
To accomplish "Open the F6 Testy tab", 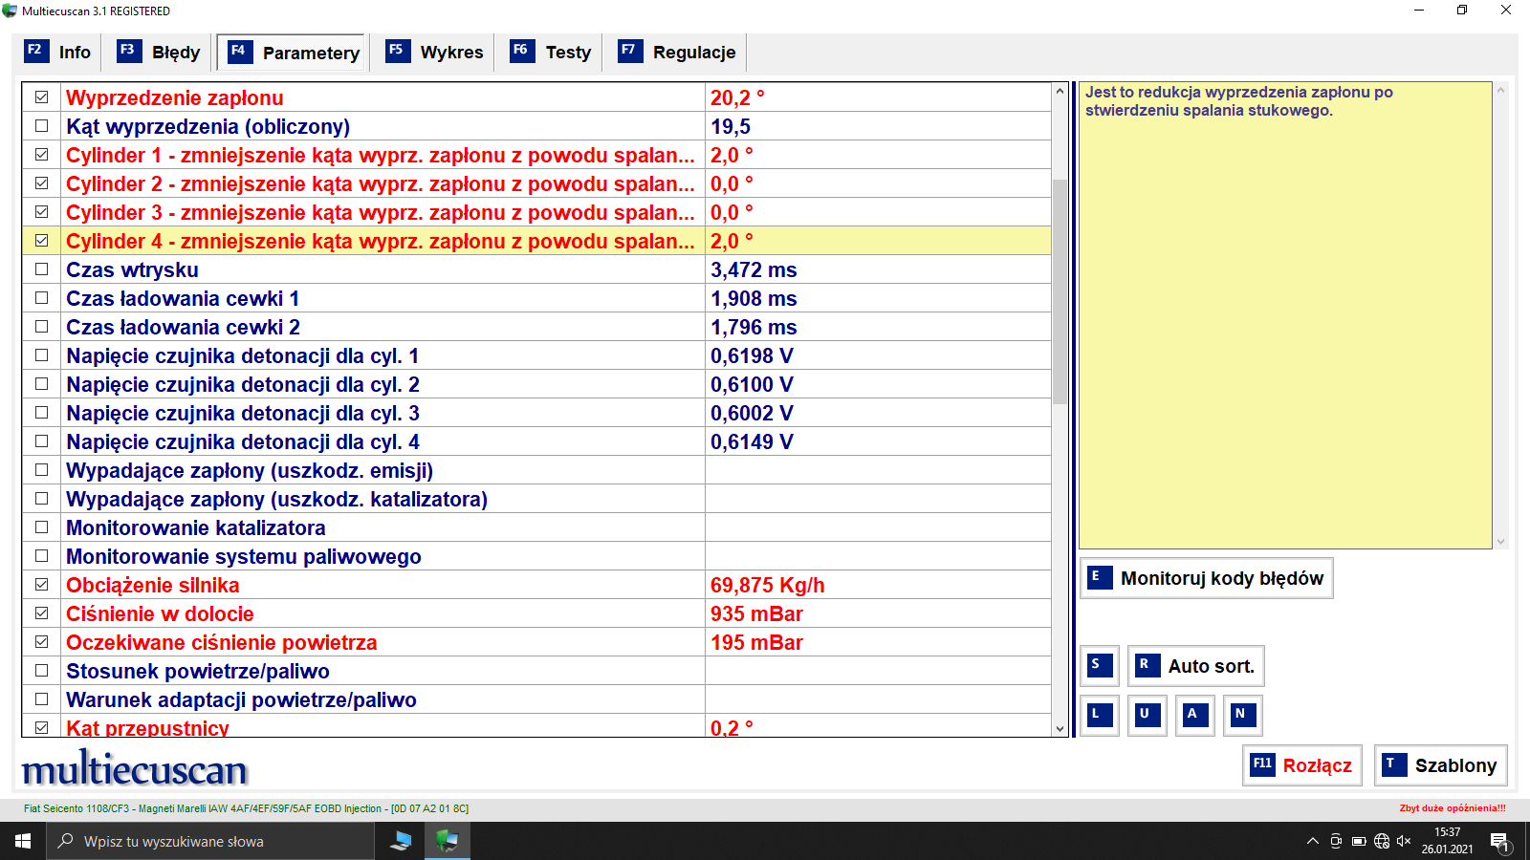I will pyautogui.click(x=551, y=52).
